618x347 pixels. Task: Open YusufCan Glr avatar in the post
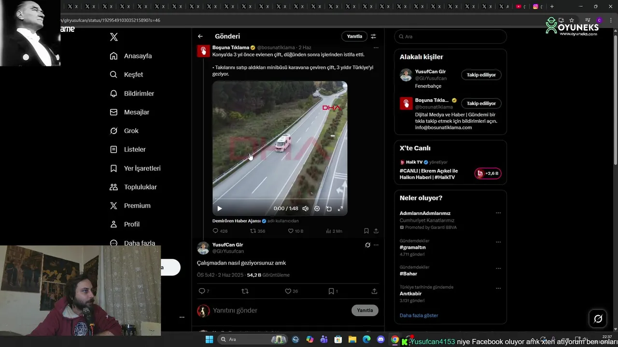[x=203, y=248]
